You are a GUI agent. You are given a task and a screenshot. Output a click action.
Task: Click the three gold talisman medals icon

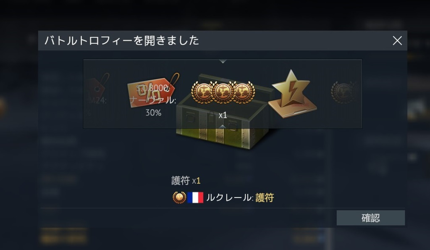tap(223, 92)
